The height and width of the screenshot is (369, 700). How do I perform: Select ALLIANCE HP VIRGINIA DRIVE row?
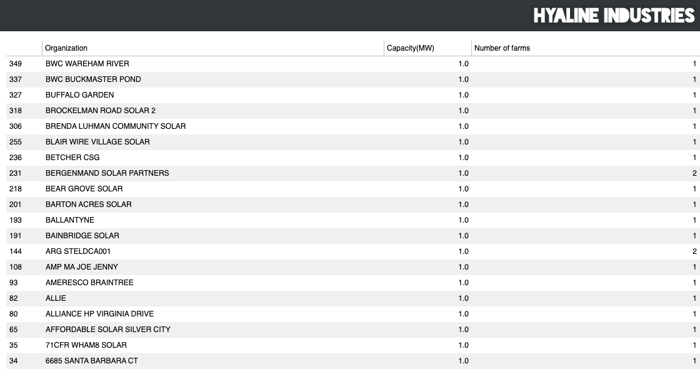352,314
